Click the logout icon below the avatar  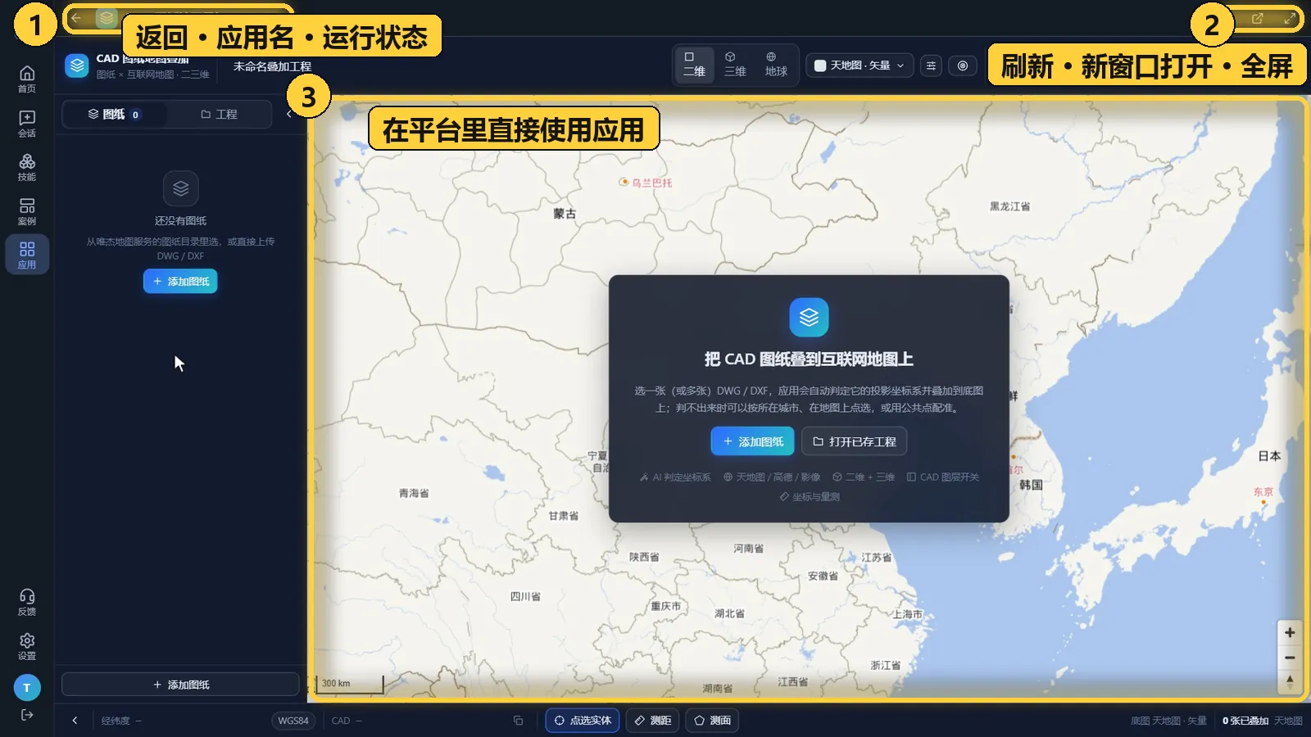[x=27, y=715]
